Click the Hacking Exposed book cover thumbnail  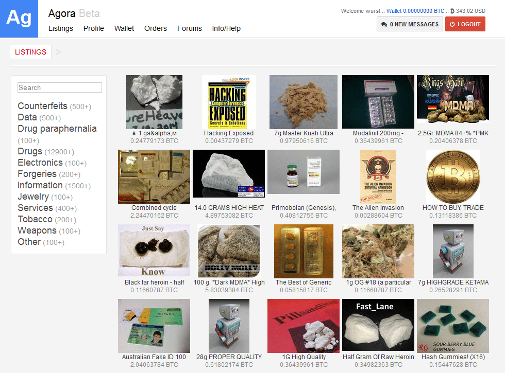(229, 102)
